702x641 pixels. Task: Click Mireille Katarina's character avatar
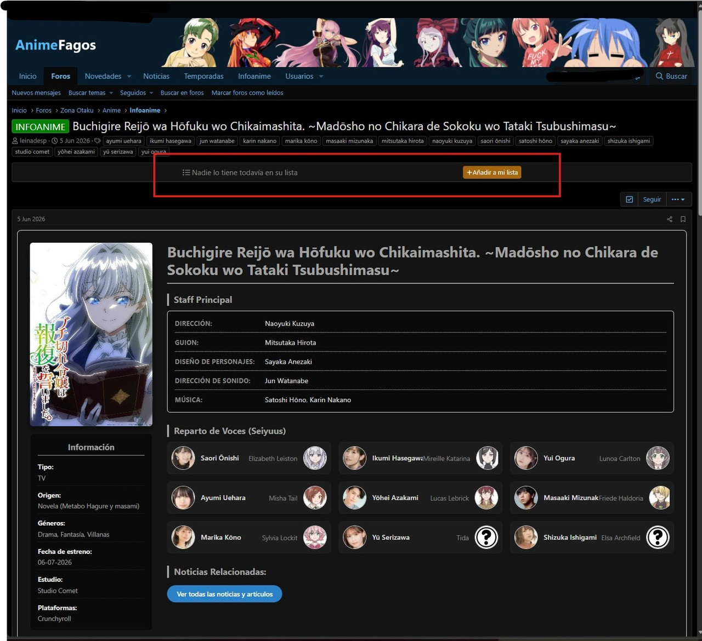tap(486, 458)
